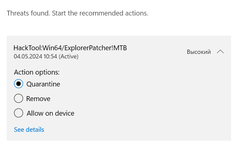Select the Quarantine radio button

coord(19,84)
